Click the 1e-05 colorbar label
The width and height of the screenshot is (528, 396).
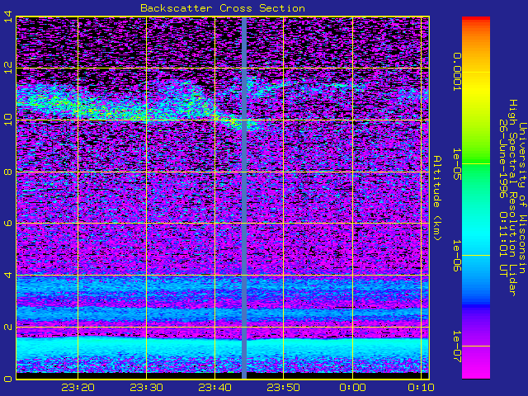click(456, 164)
